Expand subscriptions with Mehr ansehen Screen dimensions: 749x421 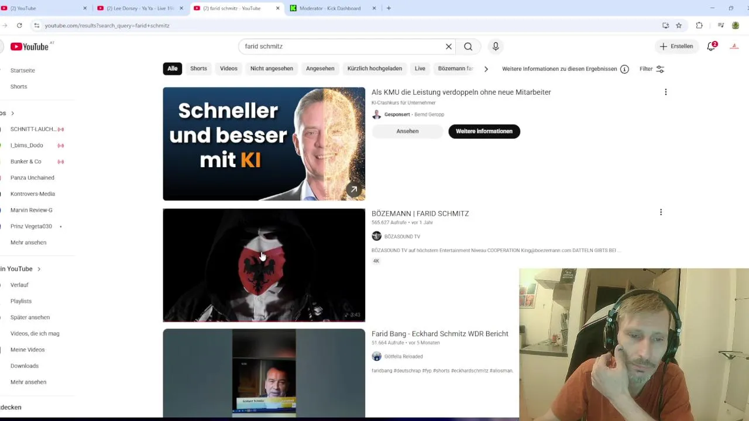click(28, 243)
